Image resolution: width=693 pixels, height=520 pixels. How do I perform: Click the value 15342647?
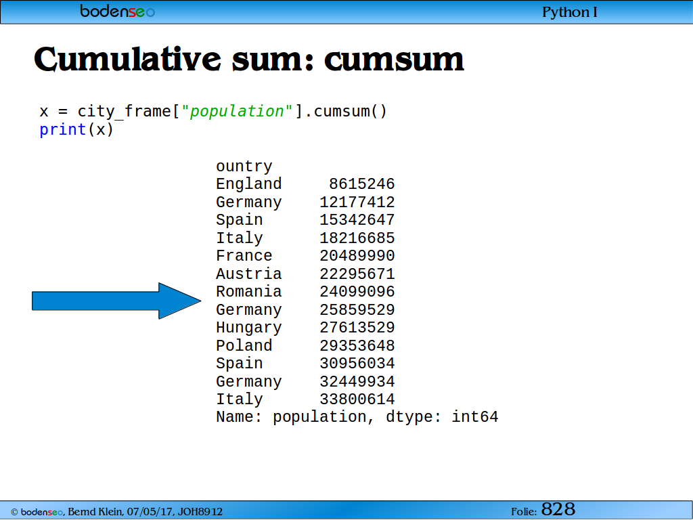(x=357, y=220)
